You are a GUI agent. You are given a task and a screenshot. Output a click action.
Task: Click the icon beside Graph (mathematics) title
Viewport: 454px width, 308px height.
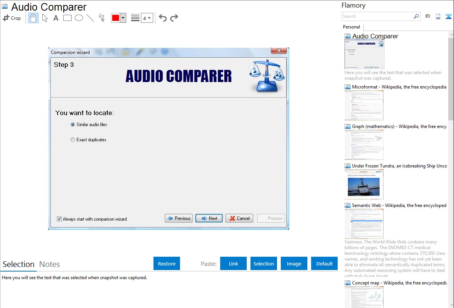point(348,126)
